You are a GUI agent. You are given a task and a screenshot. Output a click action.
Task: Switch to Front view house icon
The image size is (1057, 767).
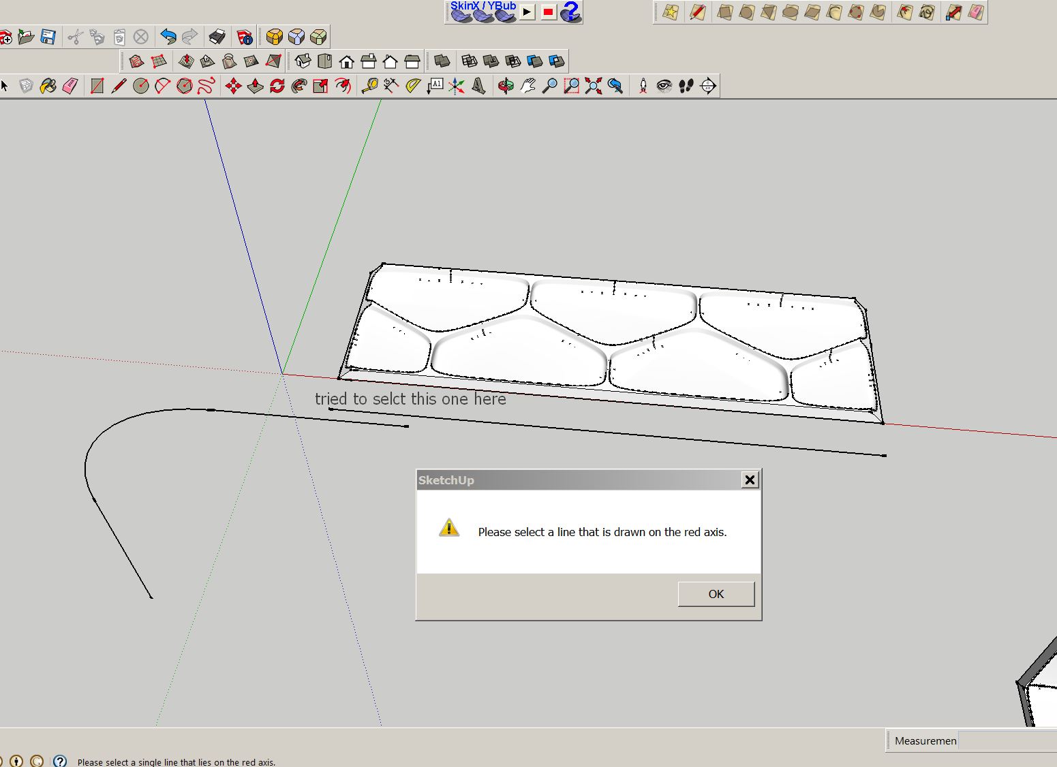pyautogui.click(x=346, y=61)
